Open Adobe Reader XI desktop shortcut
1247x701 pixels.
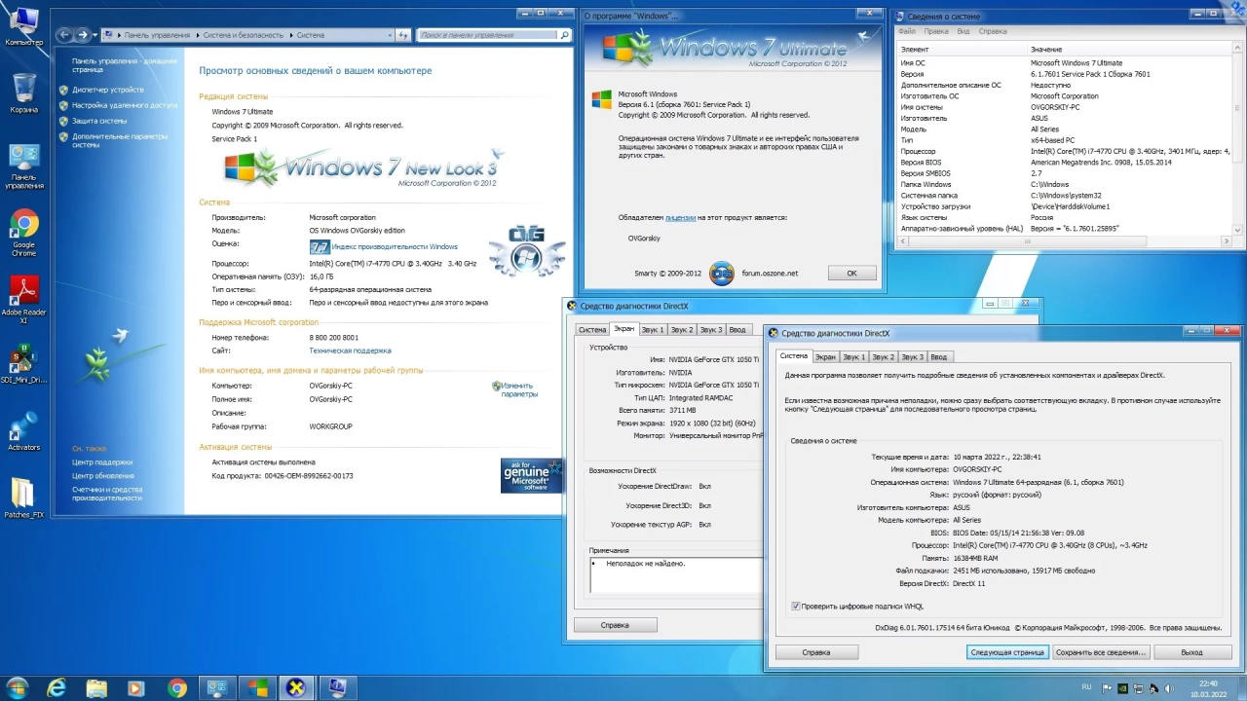tap(23, 299)
